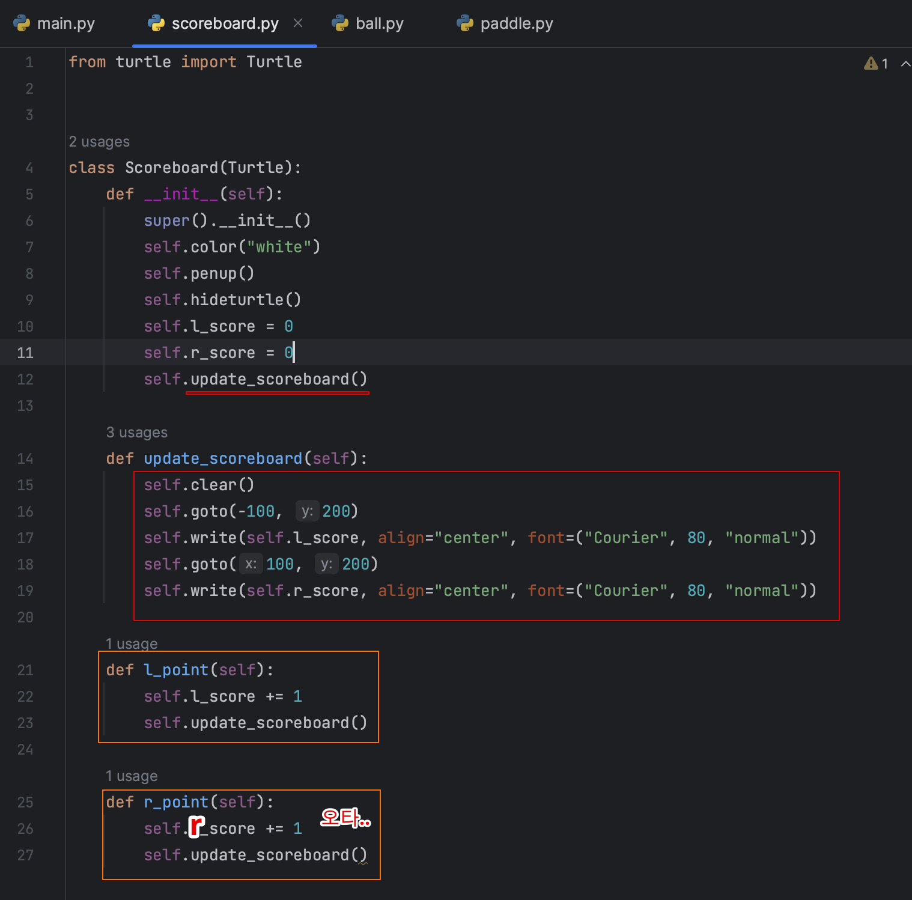
Task: Click 'super().__init__()' on line 6
Action: tap(227, 220)
